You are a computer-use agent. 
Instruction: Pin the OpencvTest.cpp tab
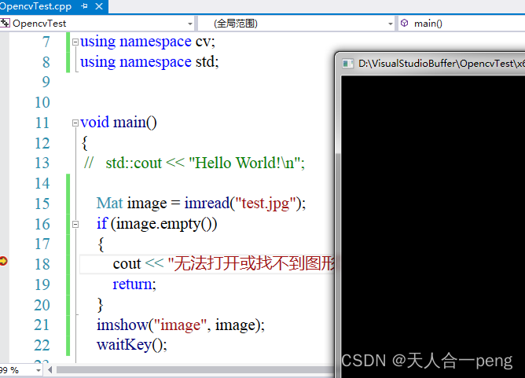pos(84,6)
